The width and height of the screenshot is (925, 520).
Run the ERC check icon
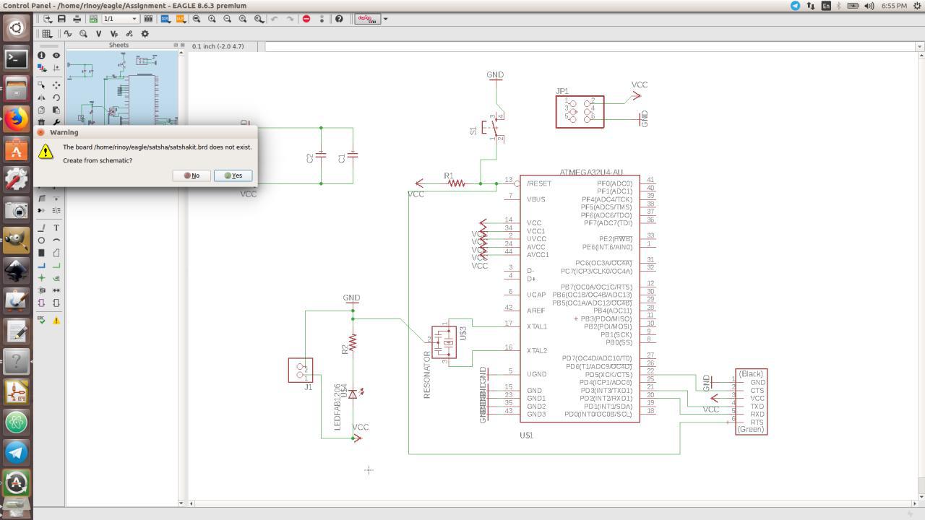[x=41, y=320]
